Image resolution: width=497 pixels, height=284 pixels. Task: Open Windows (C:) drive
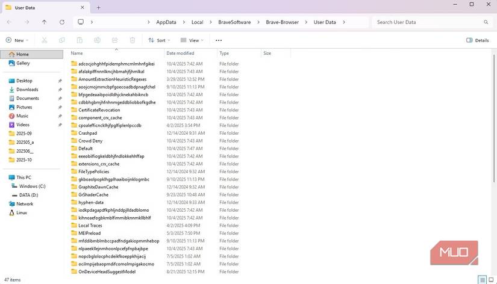[32, 186]
